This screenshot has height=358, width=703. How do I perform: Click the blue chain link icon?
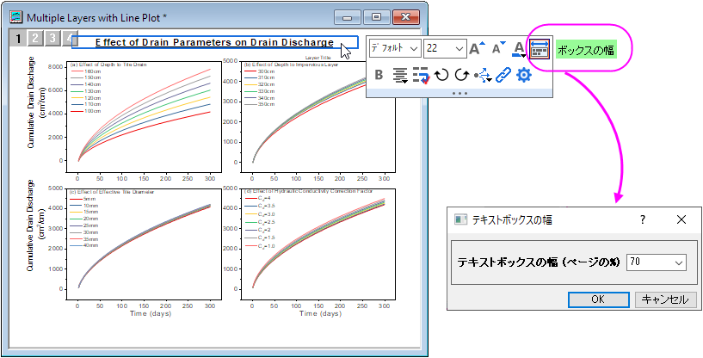(x=503, y=75)
